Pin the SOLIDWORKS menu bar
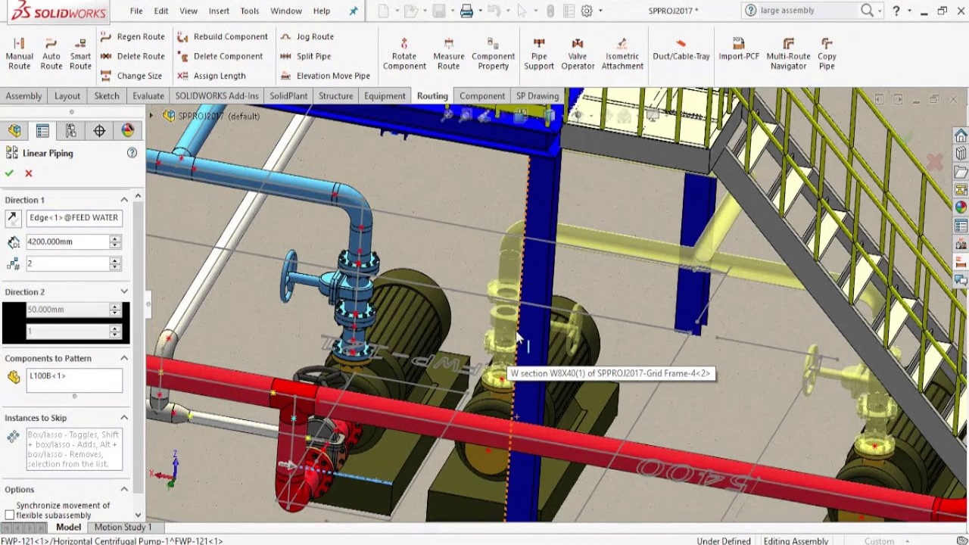The width and height of the screenshot is (969, 545). click(x=353, y=11)
